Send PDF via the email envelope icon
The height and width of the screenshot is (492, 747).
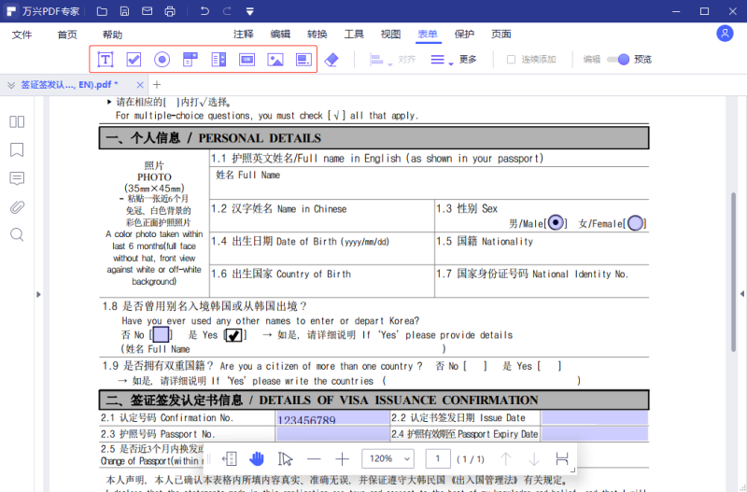(148, 11)
